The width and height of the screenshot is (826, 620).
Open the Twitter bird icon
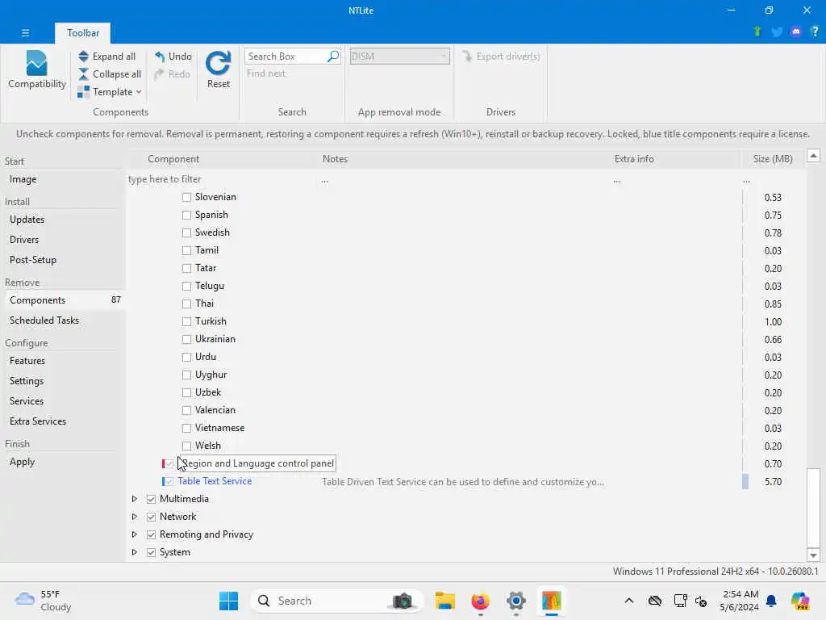click(777, 31)
